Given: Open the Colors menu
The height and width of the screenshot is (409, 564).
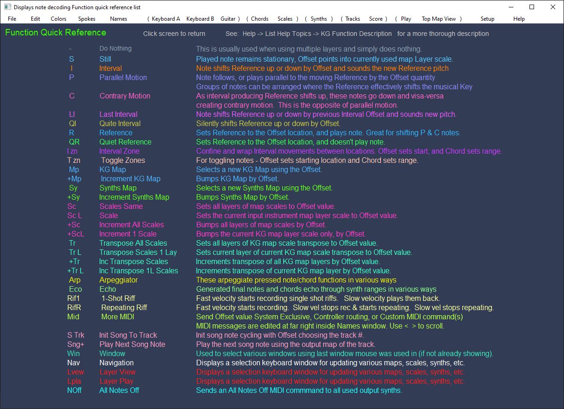Looking at the screenshot, I should [58, 19].
